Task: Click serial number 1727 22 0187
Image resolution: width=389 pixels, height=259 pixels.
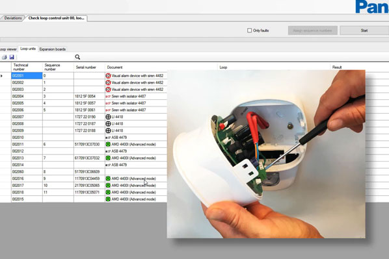Action: 85,123
